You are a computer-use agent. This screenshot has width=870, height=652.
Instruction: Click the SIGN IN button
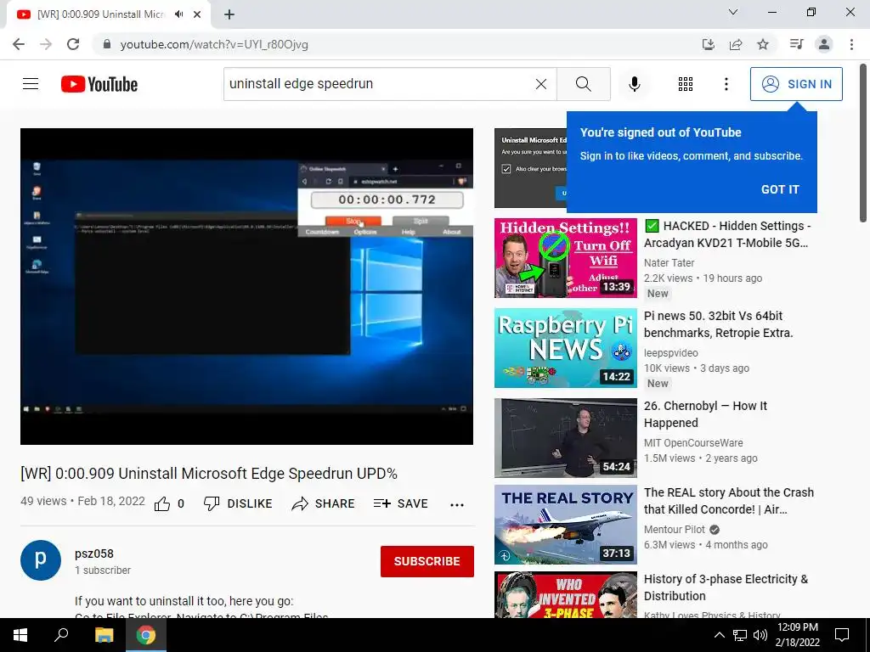tap(796, 84)
